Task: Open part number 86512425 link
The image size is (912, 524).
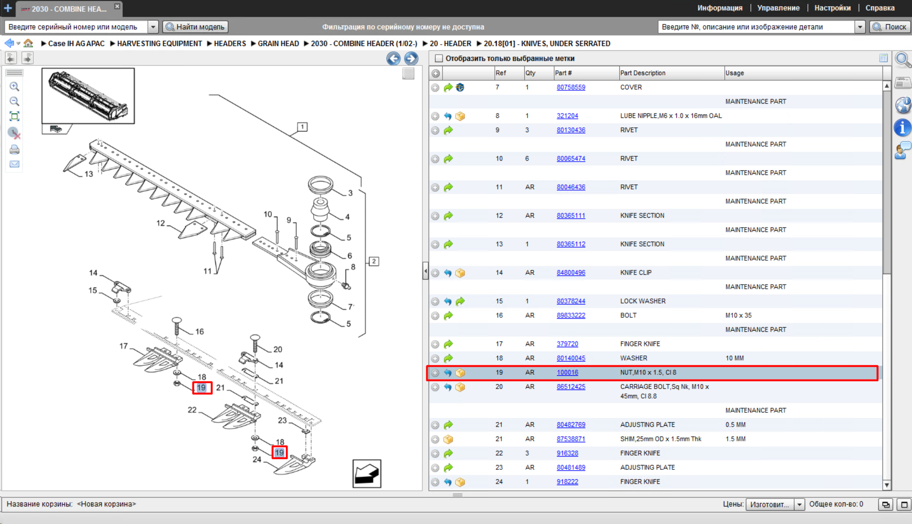Action: [571, 387]
